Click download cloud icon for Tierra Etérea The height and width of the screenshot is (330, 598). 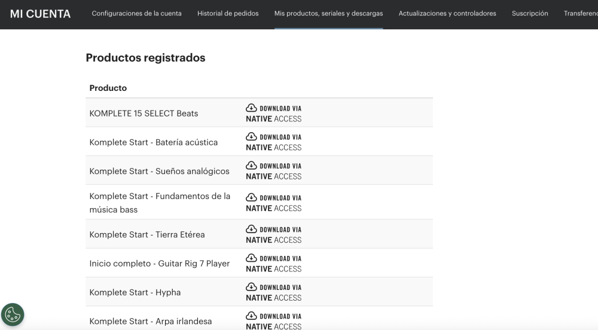click(251, 229)
